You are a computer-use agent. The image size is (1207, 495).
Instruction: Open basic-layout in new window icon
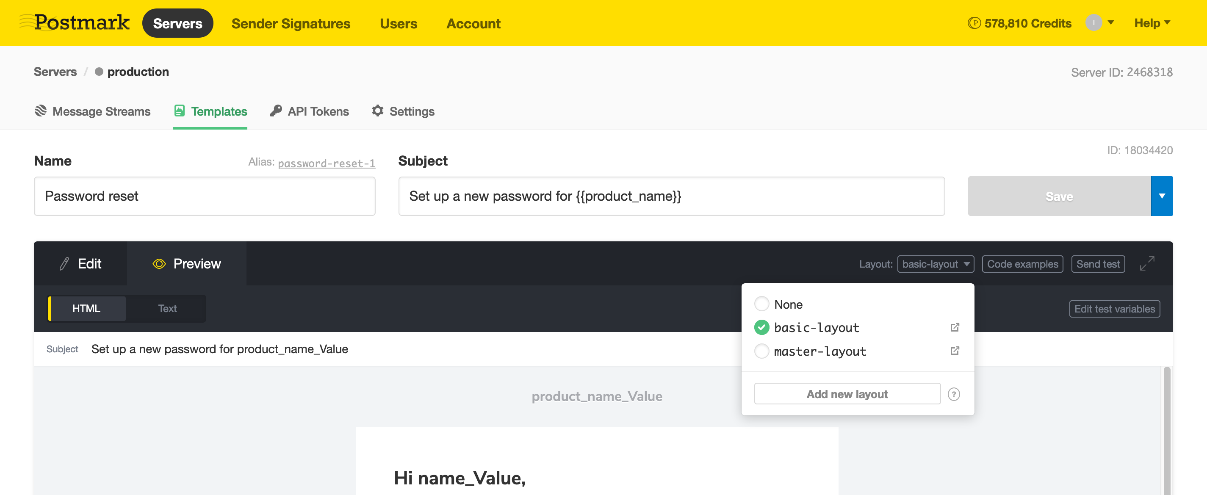tap(955, 327)
